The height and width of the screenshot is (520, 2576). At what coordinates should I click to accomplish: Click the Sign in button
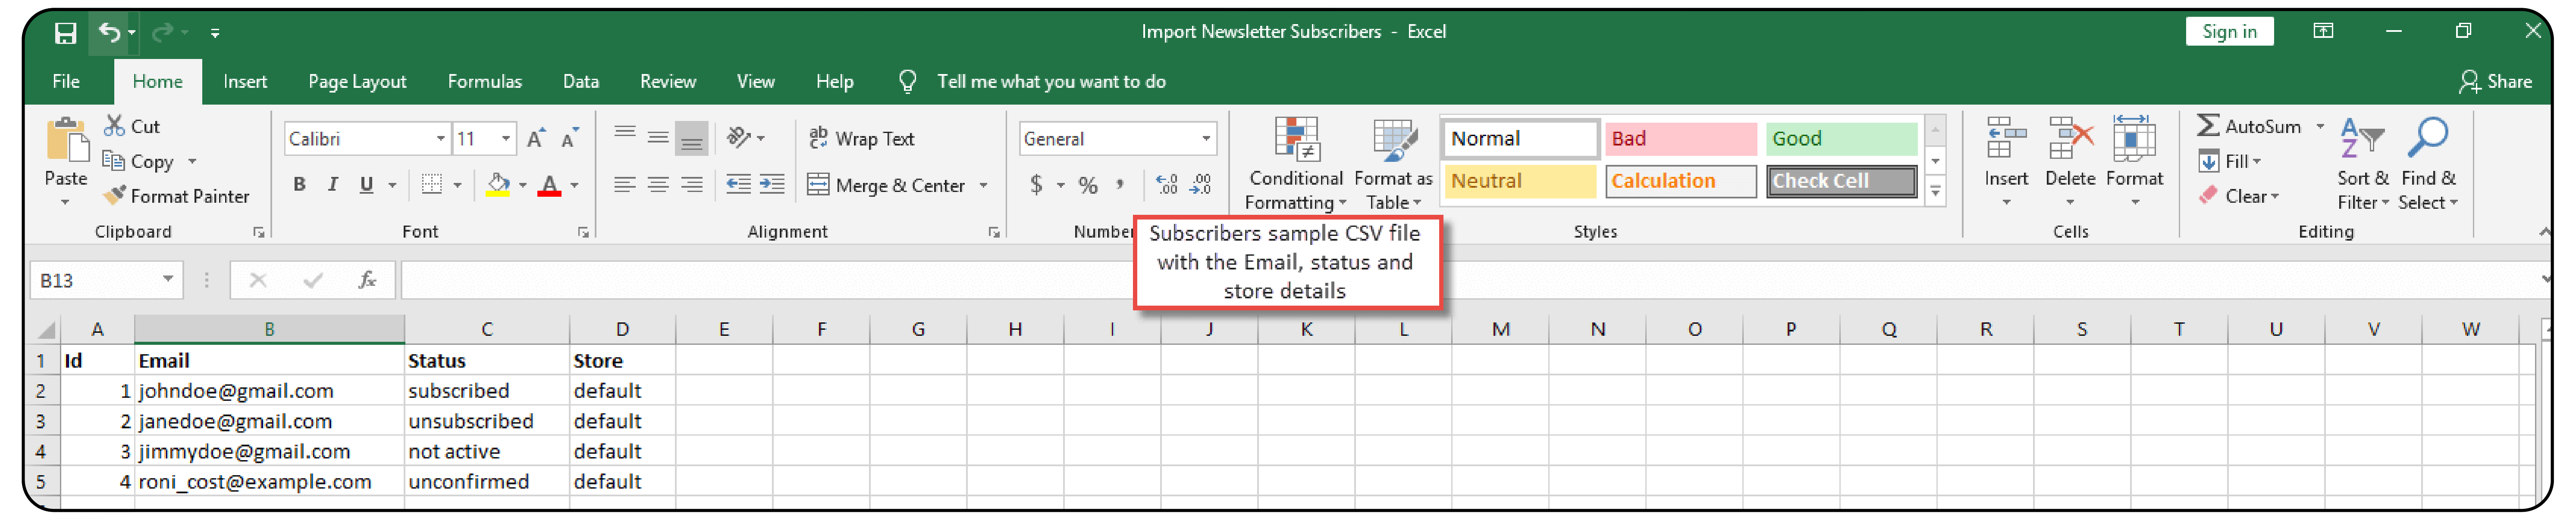coord(2229,32)
